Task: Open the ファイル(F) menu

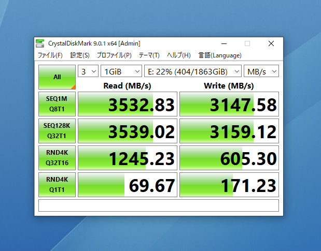Action: (50, 55)
